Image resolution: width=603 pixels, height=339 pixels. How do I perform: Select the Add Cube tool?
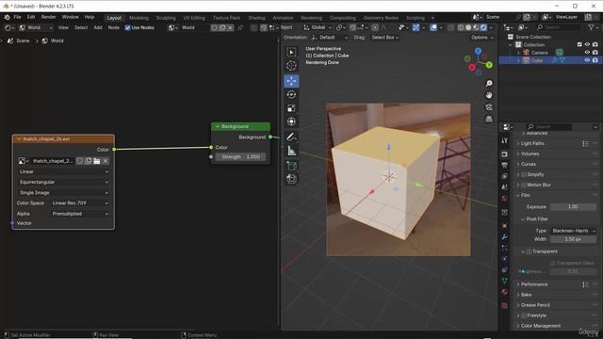pyautogui.click(x=291, y=166)
